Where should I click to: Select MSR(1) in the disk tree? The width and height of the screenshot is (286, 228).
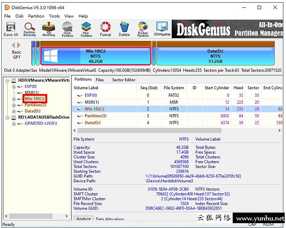tap(32, 92)
